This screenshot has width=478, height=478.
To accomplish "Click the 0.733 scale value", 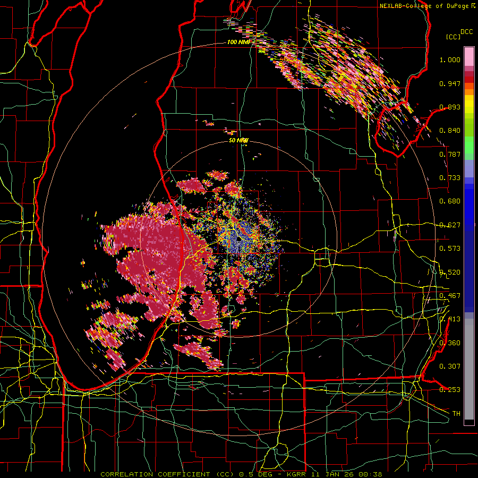I will tap(450, 178).
